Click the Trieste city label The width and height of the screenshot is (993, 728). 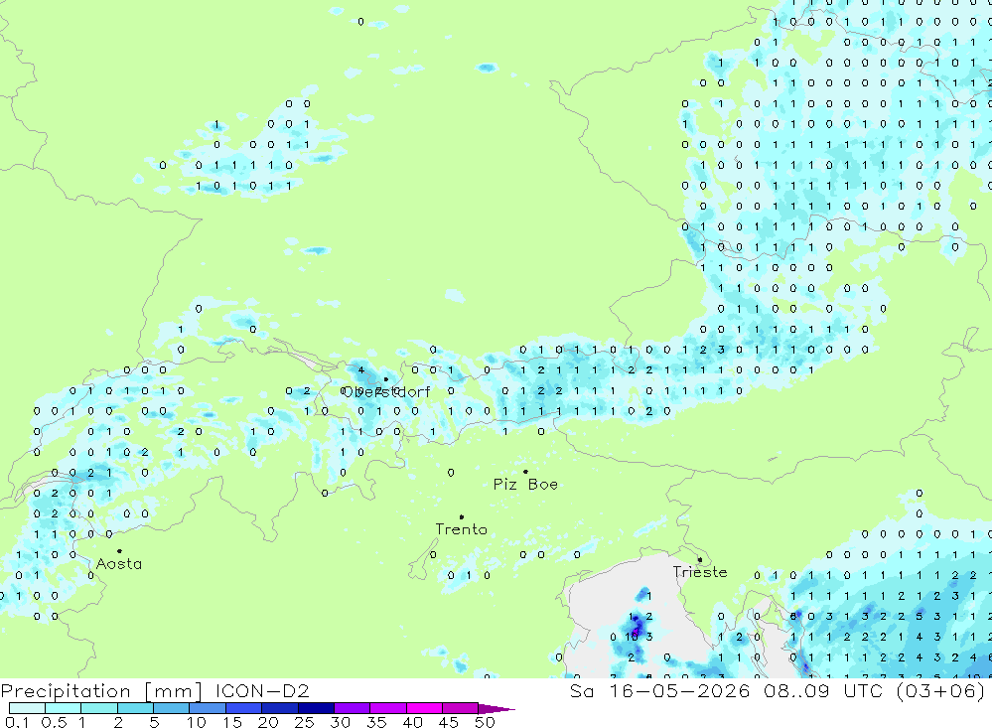(x=700, y=572)
